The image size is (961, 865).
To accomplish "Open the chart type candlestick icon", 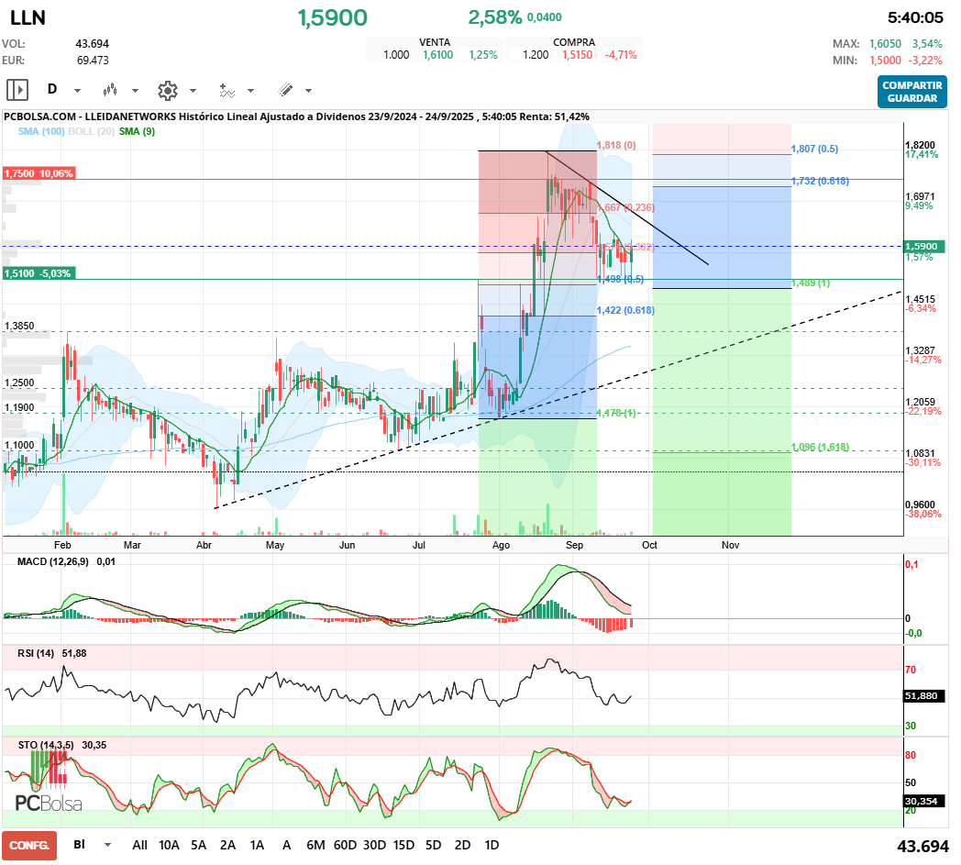I will coord(110,90).
